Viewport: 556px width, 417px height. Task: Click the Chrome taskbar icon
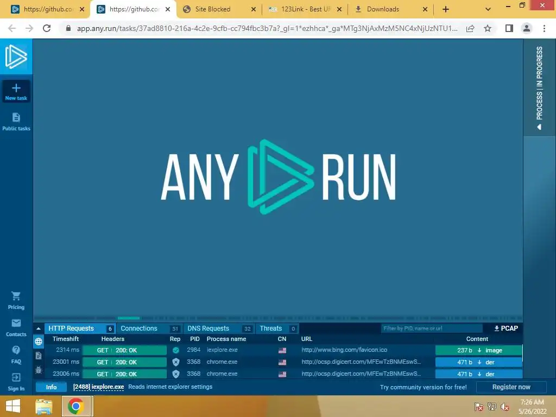75,406
